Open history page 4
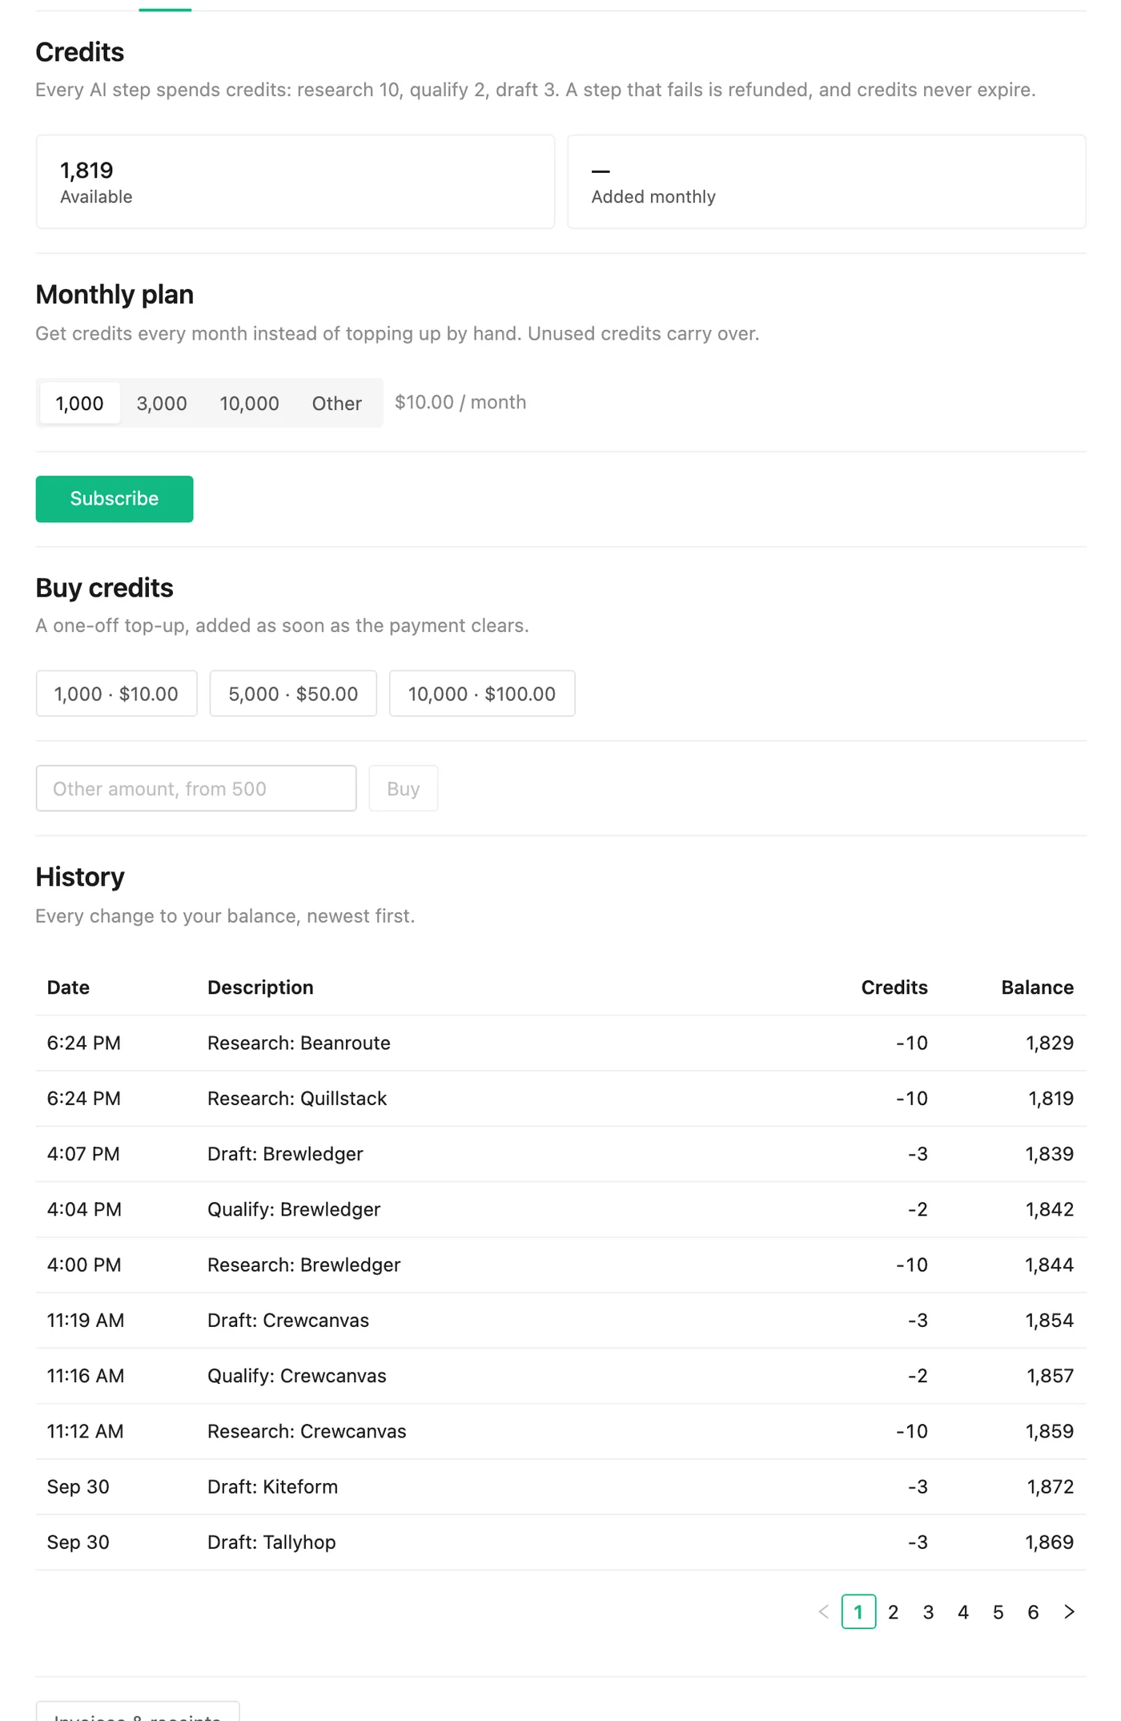The width and height of the screenshot is (1121, 1721). coord(963,1611)
